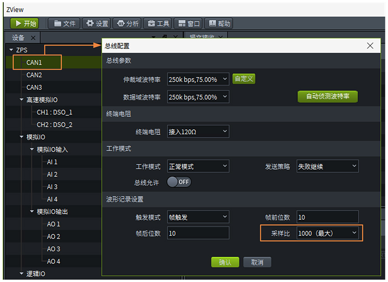
Task: Expand the 终端电阻 resistor dropdown
Action: [x=198, y=132]
